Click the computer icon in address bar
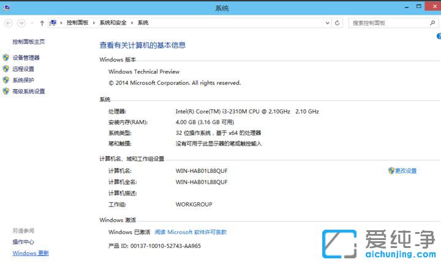The width and height of the screenshot is (441, 262). coord(53,23)
